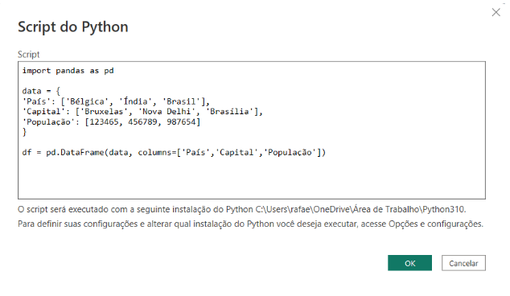This screenshot has width=510, height=296.
Task: Click the 'Nova Delhi' text in script
Action: pos(167,112)
